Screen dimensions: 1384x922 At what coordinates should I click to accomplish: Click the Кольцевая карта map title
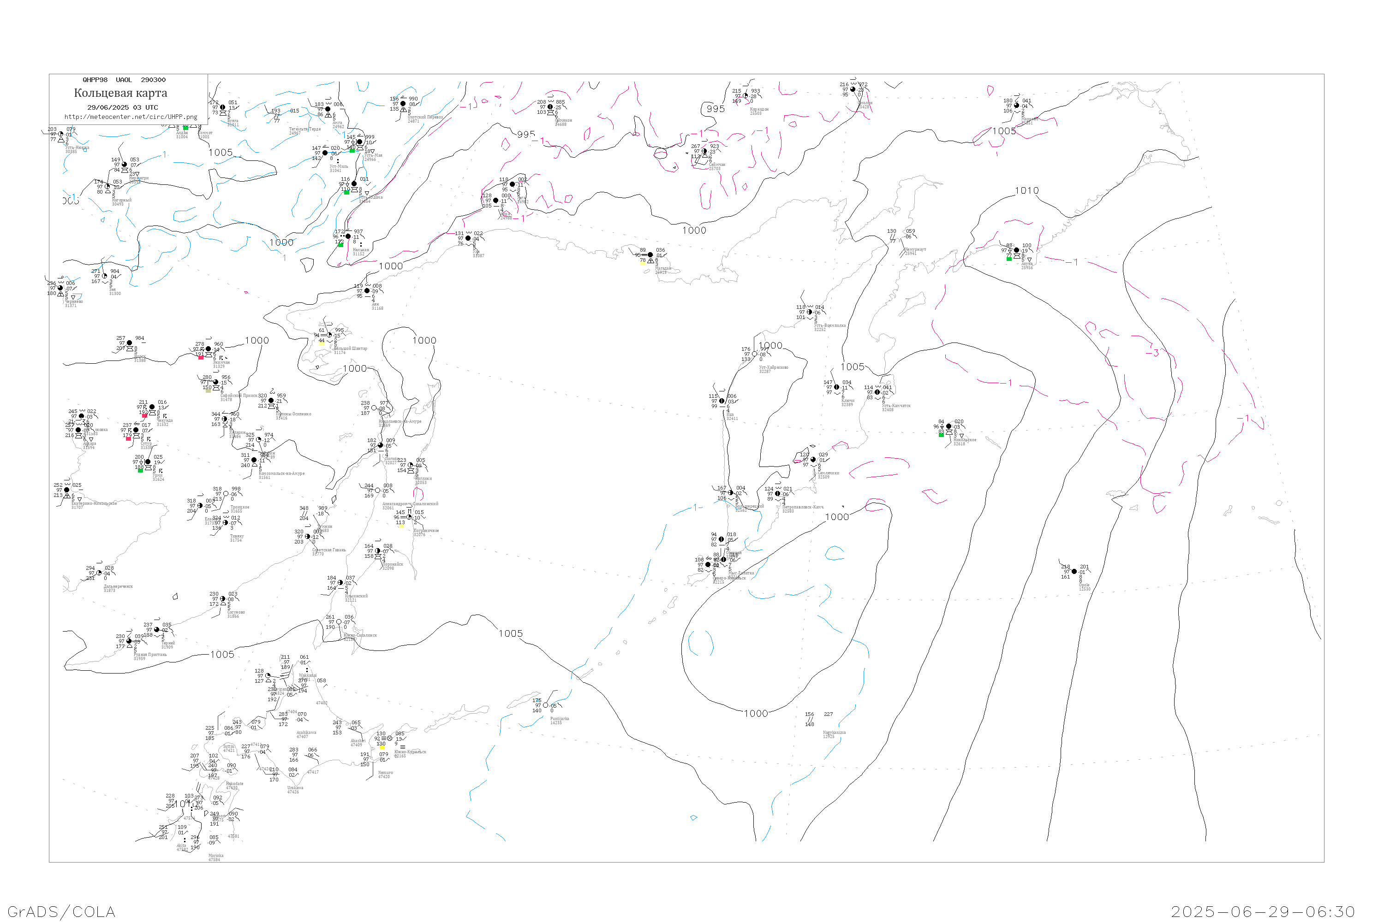click(x=120, y=93)
